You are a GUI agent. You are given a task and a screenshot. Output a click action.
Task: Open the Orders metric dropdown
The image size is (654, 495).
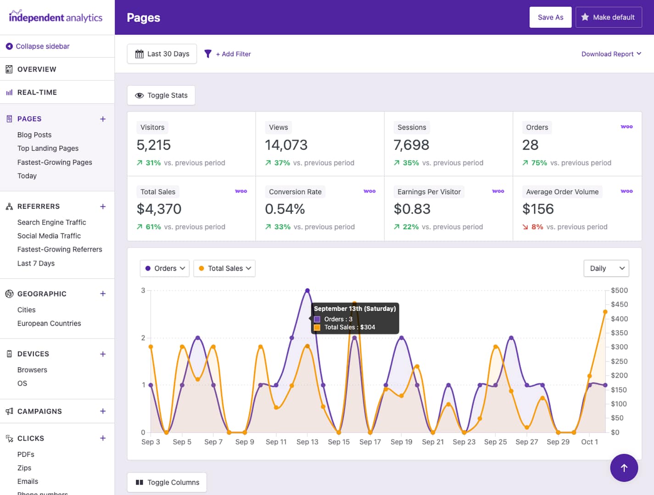coord(164,268)
